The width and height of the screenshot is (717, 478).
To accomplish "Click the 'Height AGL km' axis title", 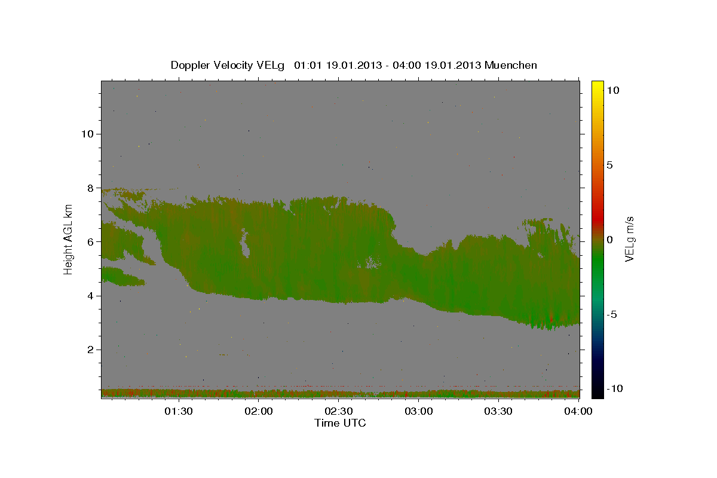I will (69, 239).
